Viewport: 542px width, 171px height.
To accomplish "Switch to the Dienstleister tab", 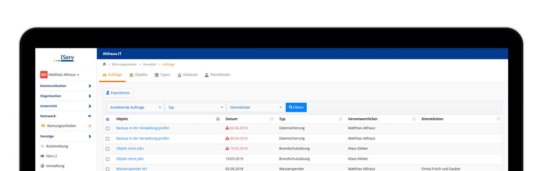I will coord(217,75).
